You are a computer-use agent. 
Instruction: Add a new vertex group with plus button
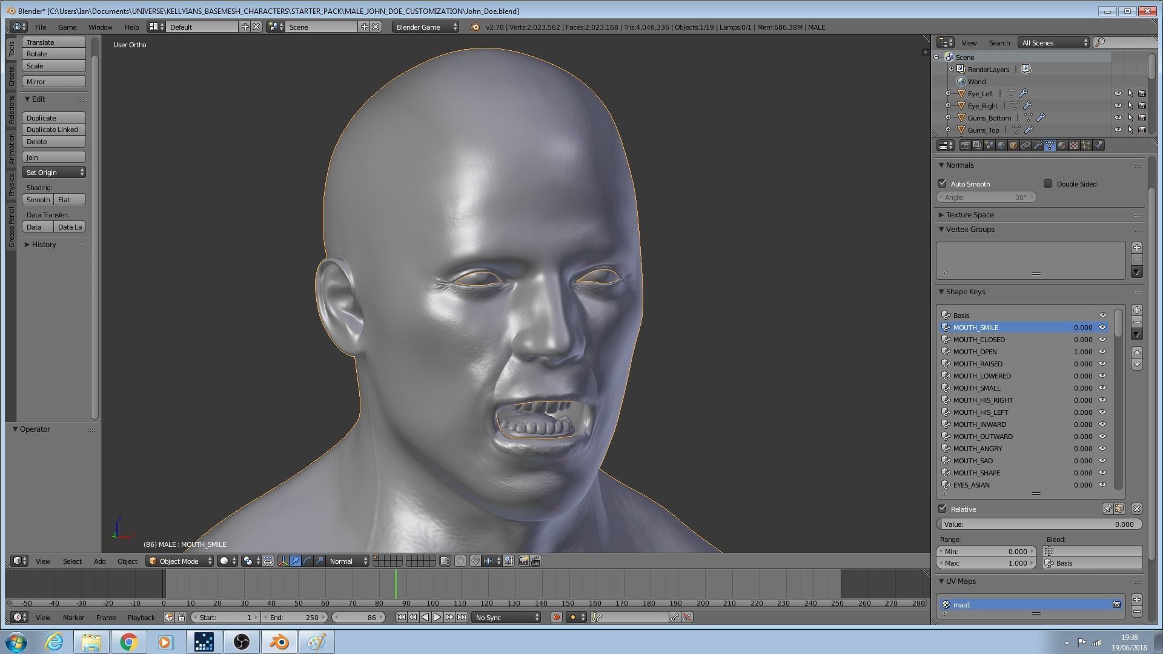(x=1137, y=248)
